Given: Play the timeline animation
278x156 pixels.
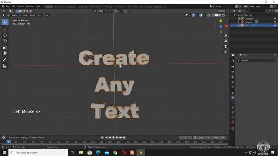Looking at the screenshot, I should pos(117,138).
